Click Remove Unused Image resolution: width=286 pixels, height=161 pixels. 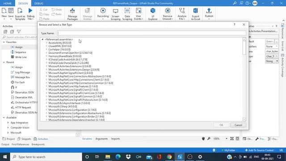point(168,14)
